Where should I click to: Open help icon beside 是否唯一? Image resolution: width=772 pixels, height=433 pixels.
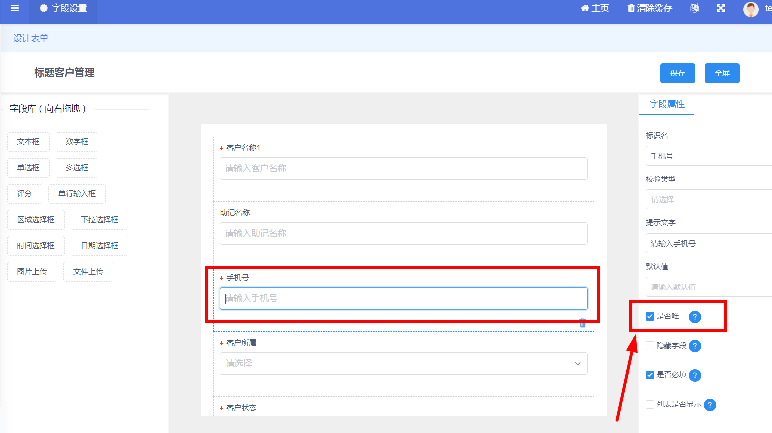coord(695,317)
